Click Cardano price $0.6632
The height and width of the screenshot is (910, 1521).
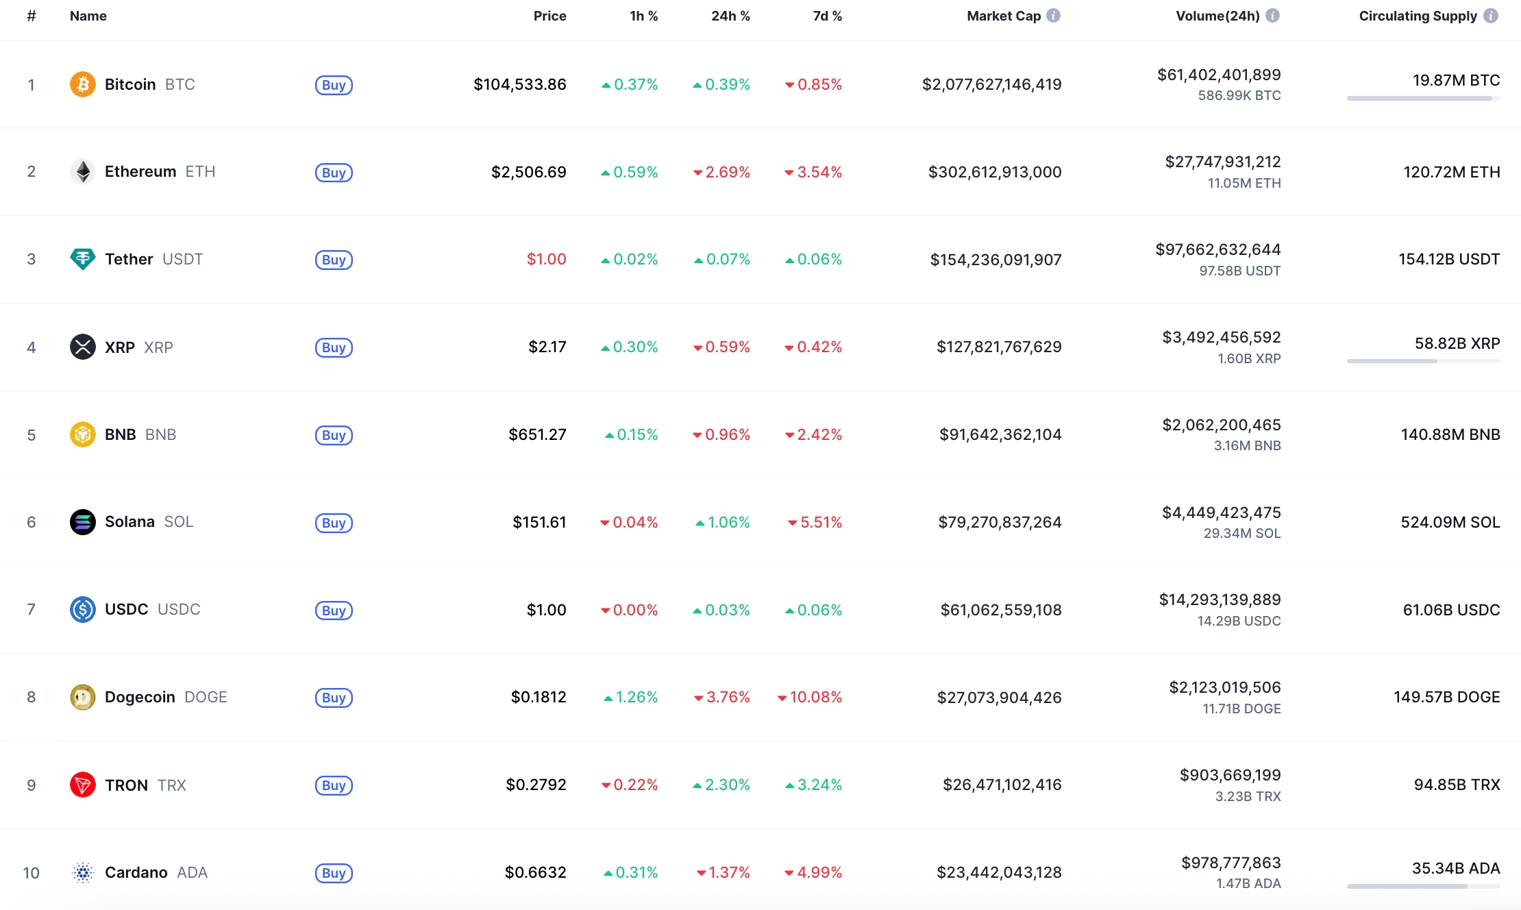536,872
